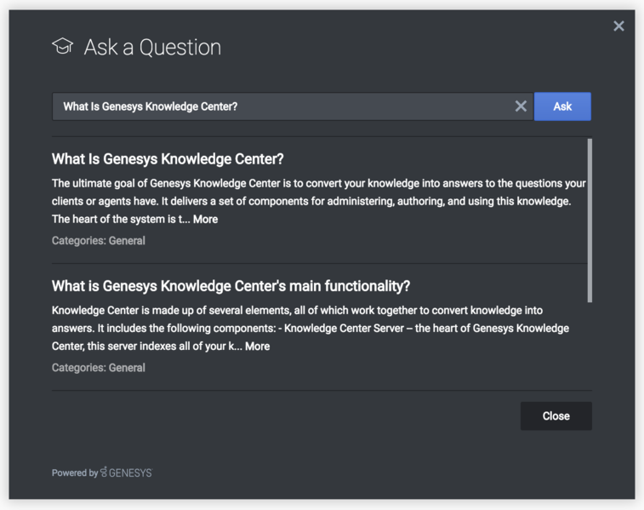This screenshot has height=510, width=644.
Task: Click 'Categories: General' under the first result
Action: click(x=98, y=241)
